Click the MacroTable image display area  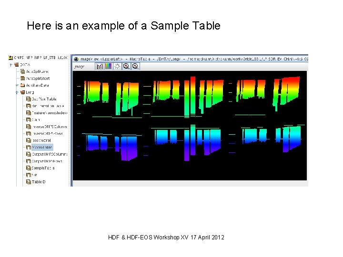(190, 126)
